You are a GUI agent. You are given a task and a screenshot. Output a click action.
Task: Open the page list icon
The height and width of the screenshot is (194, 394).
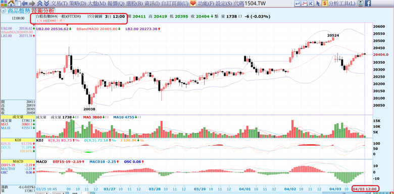[x=18, y=3]
